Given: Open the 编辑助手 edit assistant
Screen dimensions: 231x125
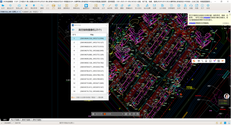Looking at the screenshot, I should (86, 6).
